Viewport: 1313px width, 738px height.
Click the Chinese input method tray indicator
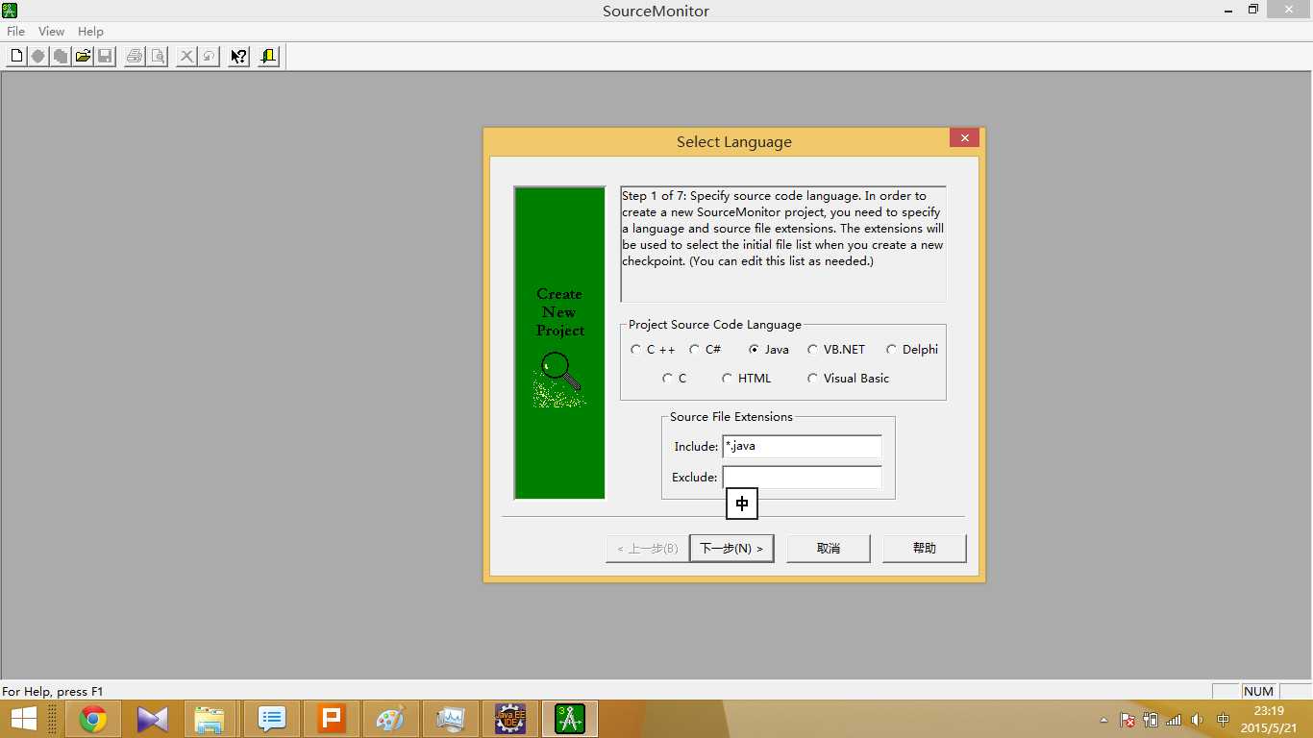click(x=1223, y=720)
